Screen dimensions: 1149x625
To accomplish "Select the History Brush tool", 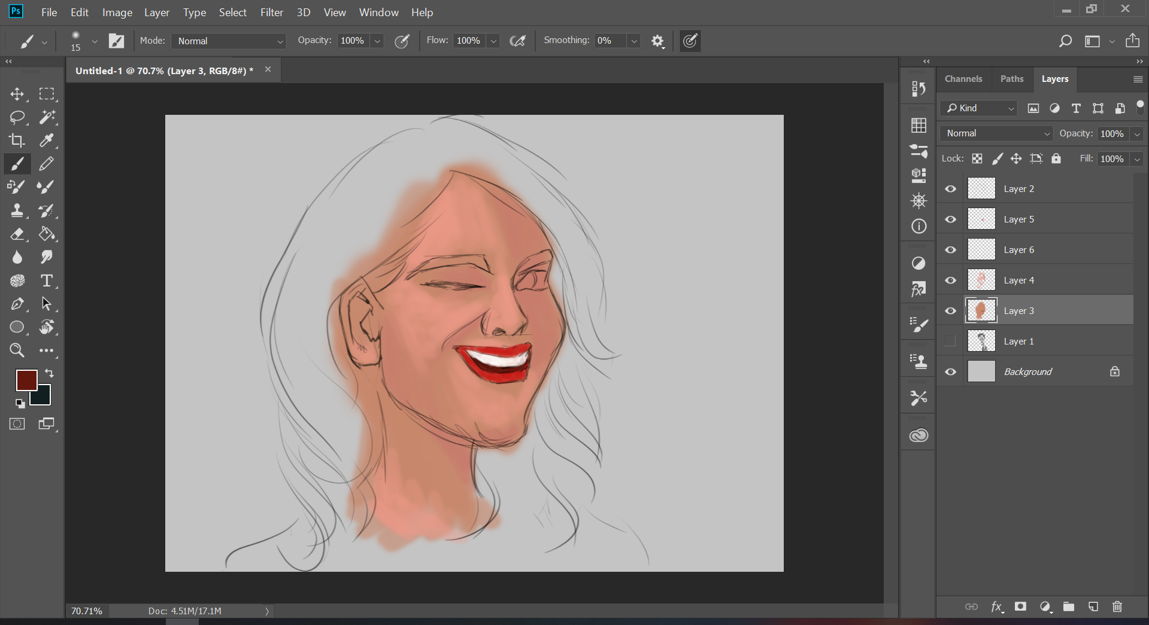I will click(x=47, y=210).
